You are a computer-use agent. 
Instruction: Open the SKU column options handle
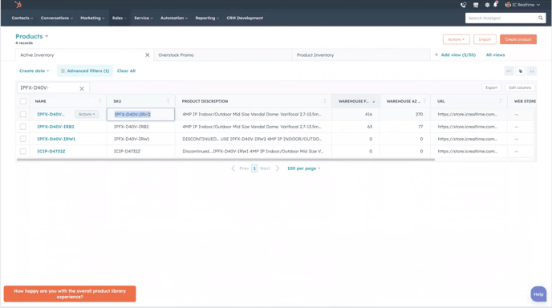click(x=168, y=101)
